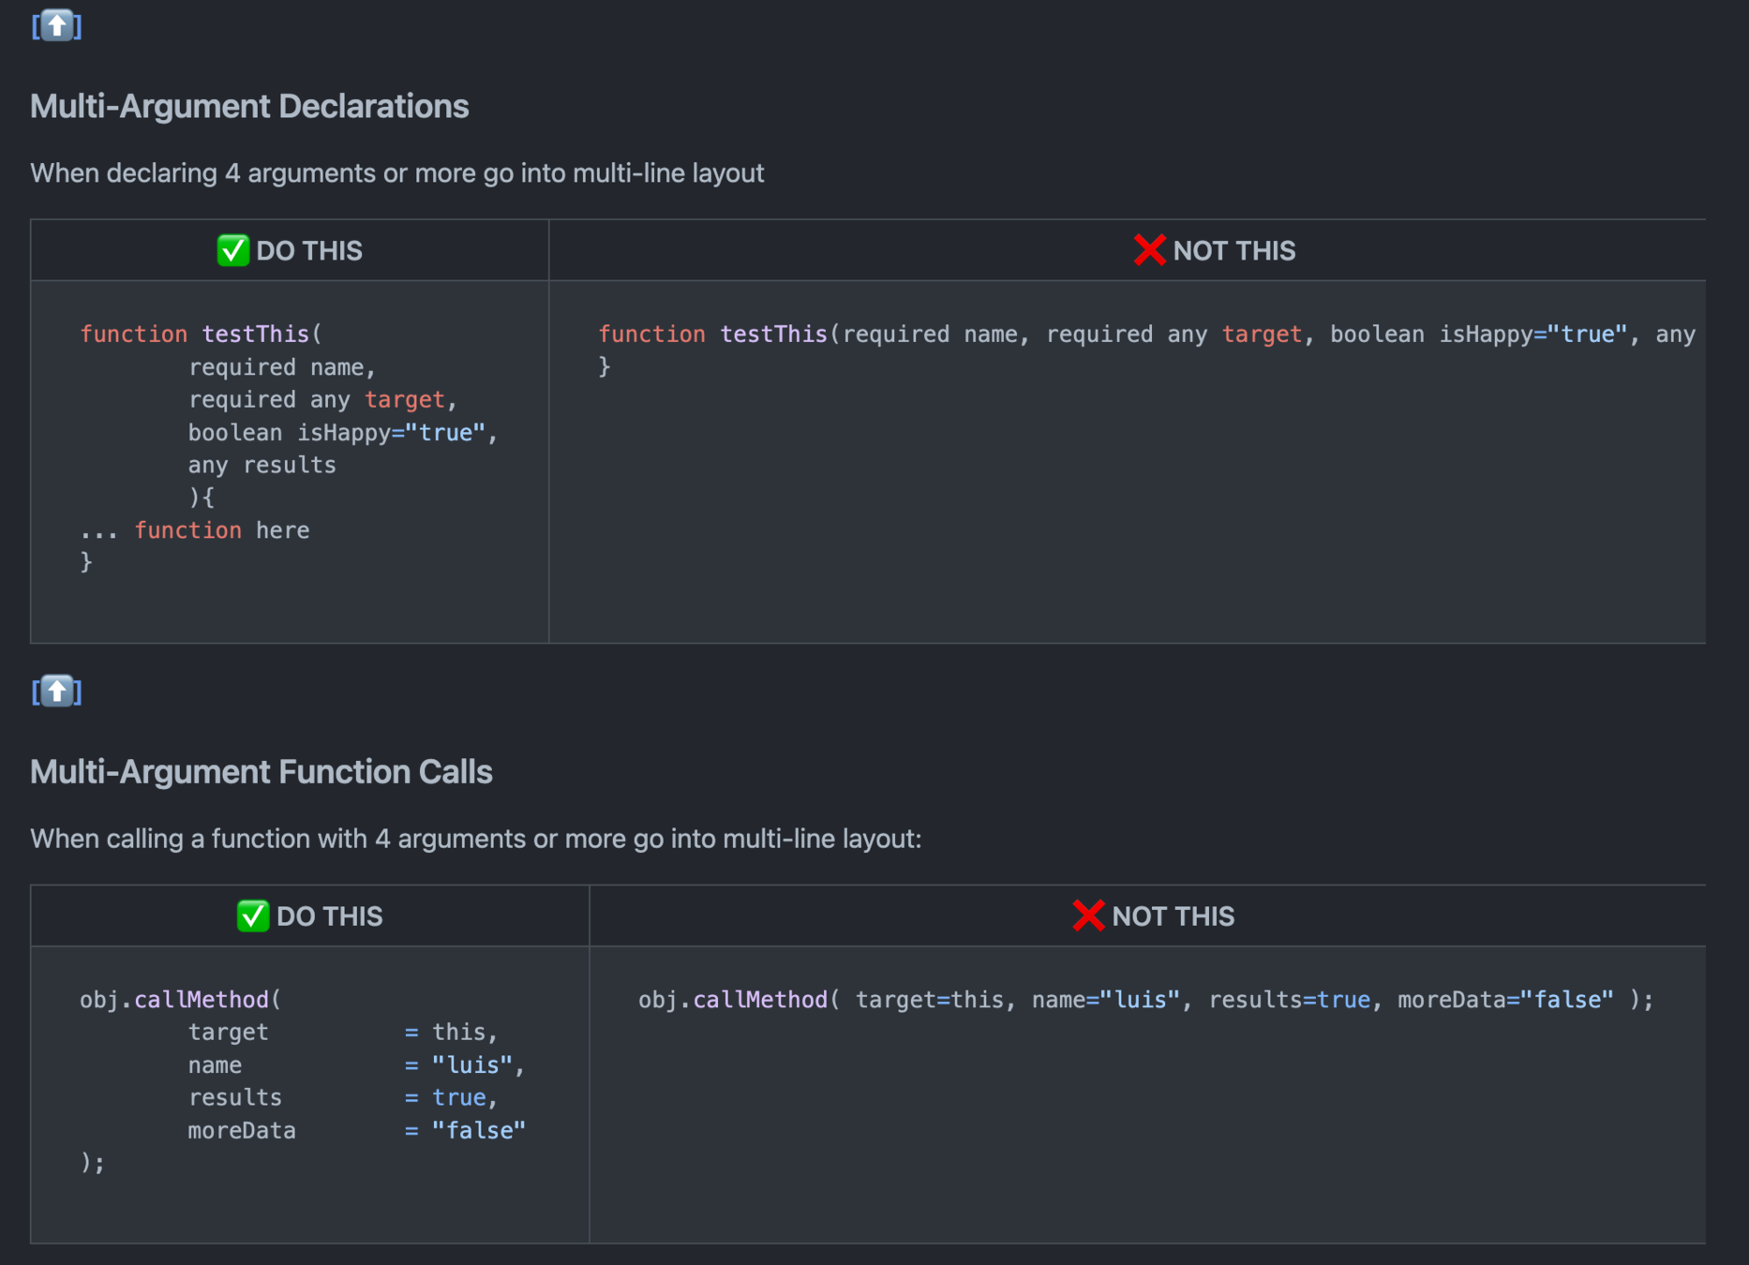The height and width of the screenshot is (1265, 1749).
Task: Click the "Multi-Argument Declarations" heading
Action: [249, 106]
